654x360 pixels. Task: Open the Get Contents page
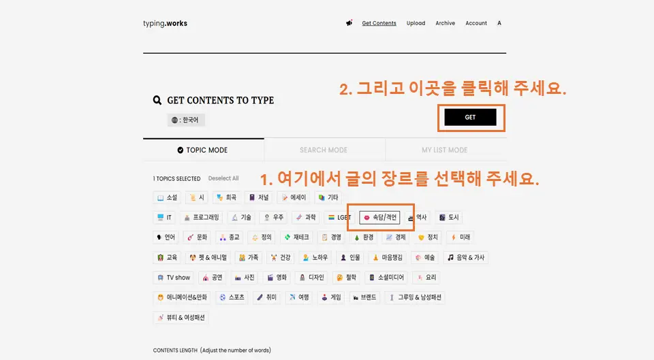(x=379, y=23)
